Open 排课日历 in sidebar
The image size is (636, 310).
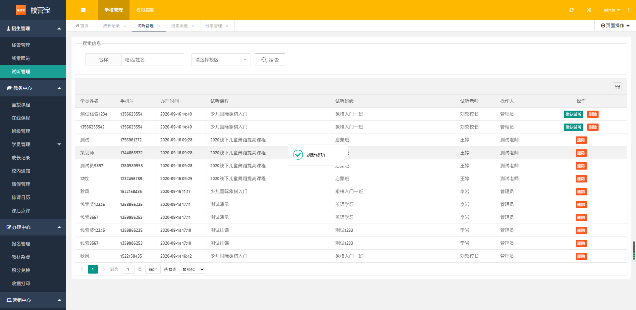(33, 197)
